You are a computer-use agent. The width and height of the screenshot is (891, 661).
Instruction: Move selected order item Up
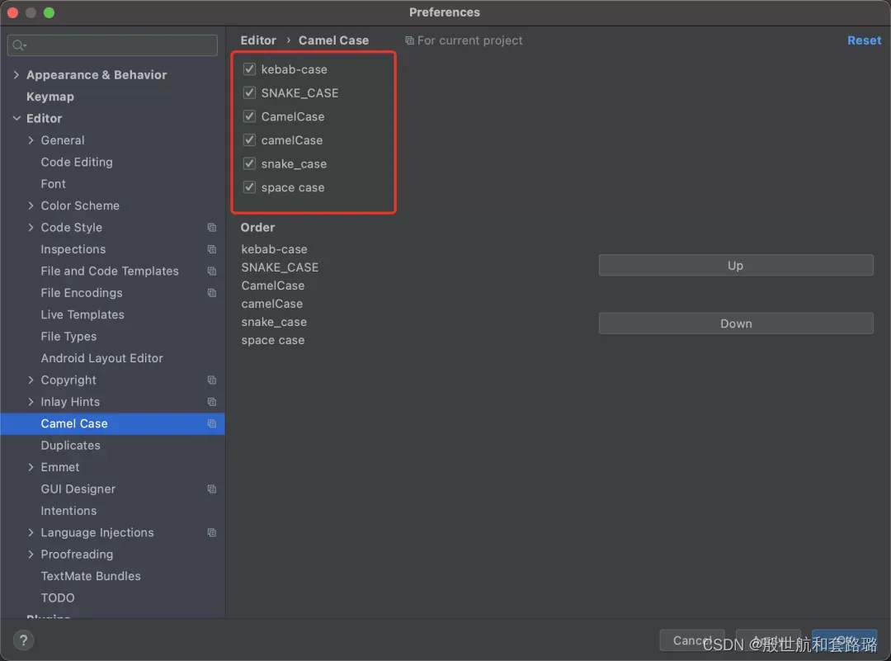[x=736, y=266]
